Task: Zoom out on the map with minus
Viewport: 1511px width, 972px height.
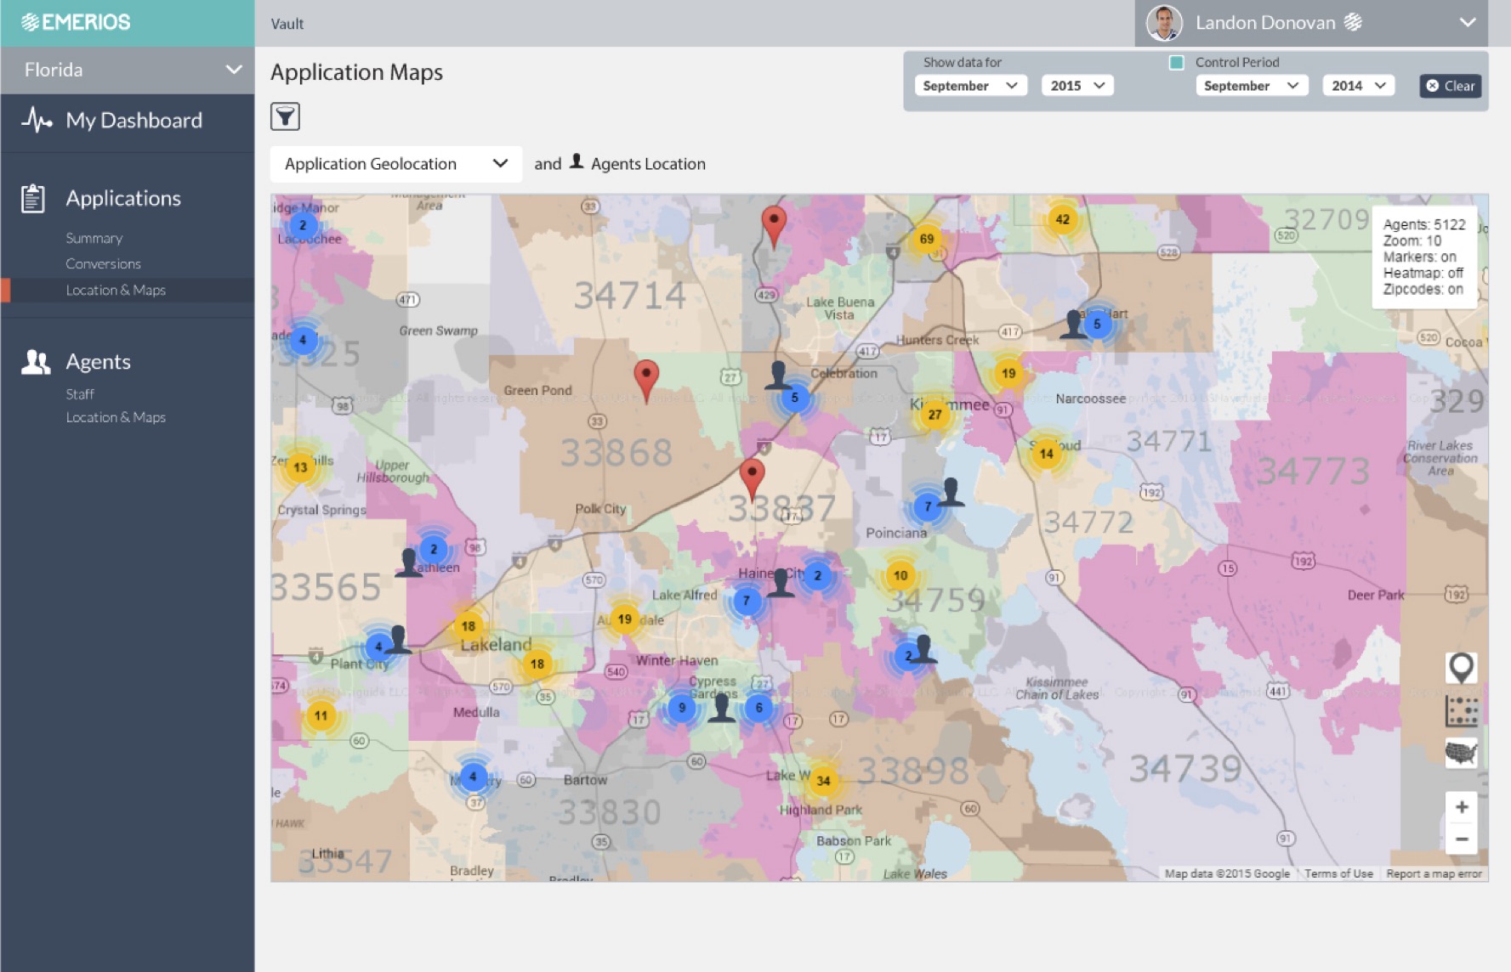Action: (x=1461, y=839)
